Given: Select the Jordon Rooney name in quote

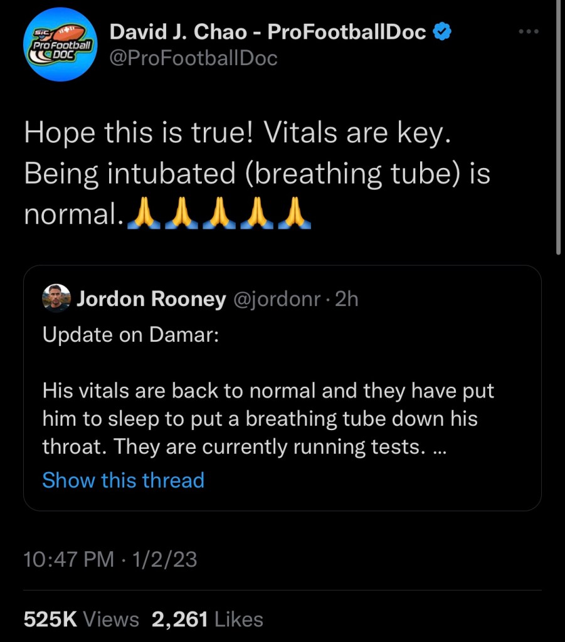Looking at the screenshot, I should point(150,300).
